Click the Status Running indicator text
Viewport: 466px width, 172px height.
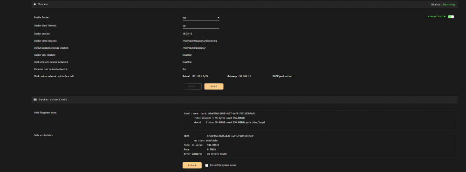443,5
